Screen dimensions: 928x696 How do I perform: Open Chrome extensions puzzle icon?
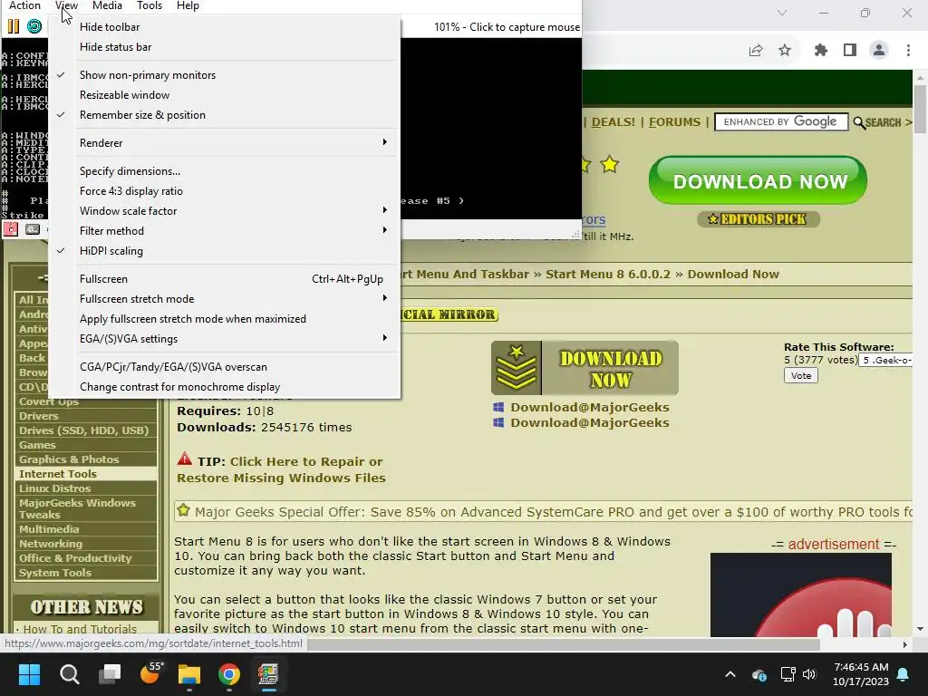tap(821, 51)
